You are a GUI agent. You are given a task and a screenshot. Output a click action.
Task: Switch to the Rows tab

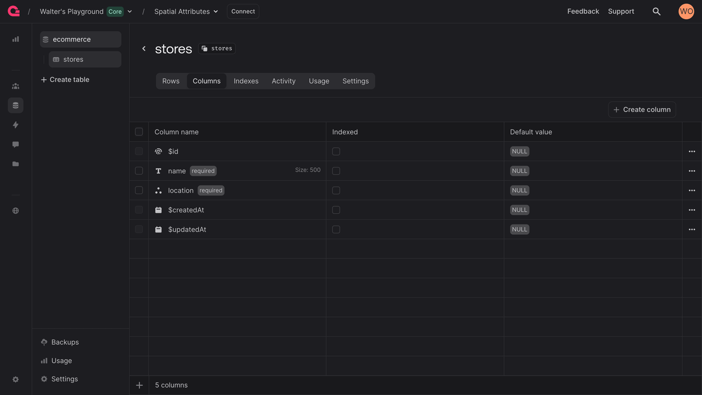(x=171, y=81)
